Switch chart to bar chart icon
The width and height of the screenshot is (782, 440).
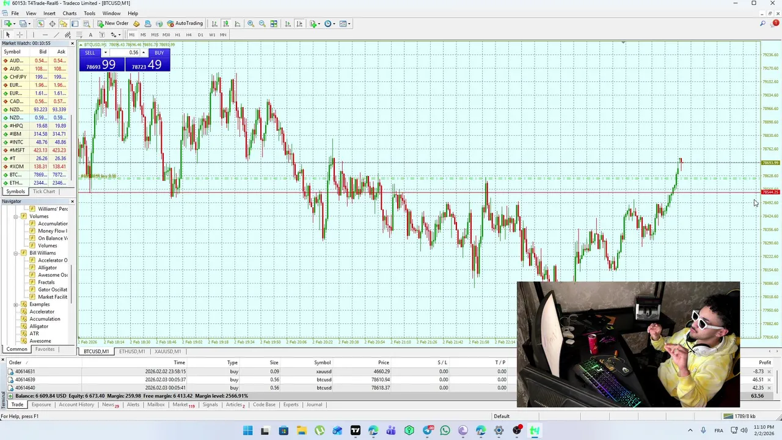point(214,23)
